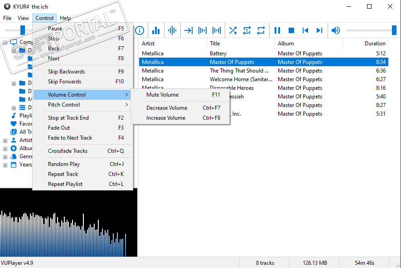Viewport: 401px width, 268px height.
Task: Choose Pause from the Control menu
Action: [x=83, y=29]
